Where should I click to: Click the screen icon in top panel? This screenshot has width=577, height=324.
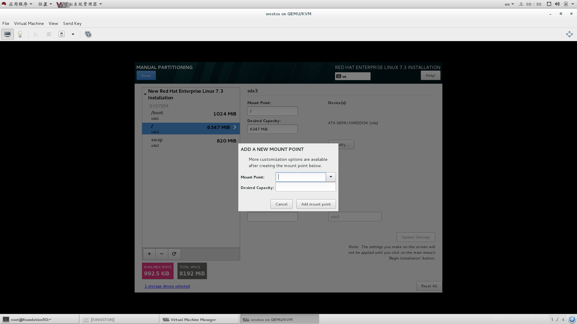(549, 4)
